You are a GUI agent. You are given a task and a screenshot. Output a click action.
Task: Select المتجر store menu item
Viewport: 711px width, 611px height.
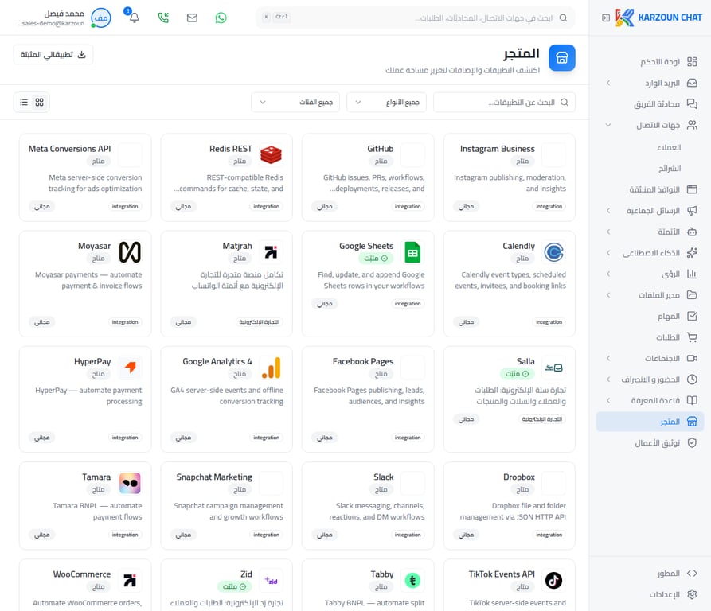point(650,422)
